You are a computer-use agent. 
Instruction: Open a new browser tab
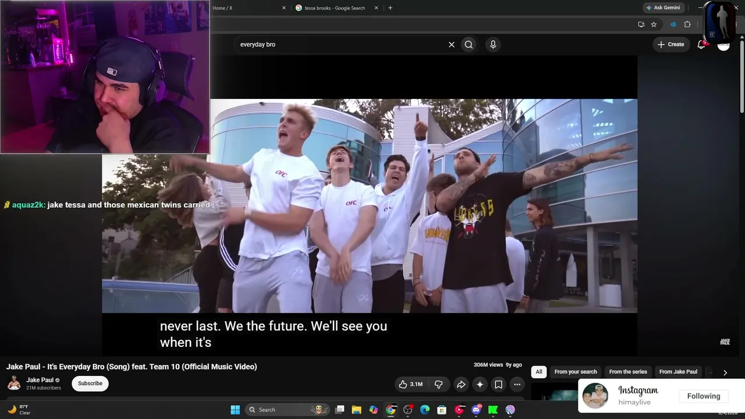tap(390, 8)
